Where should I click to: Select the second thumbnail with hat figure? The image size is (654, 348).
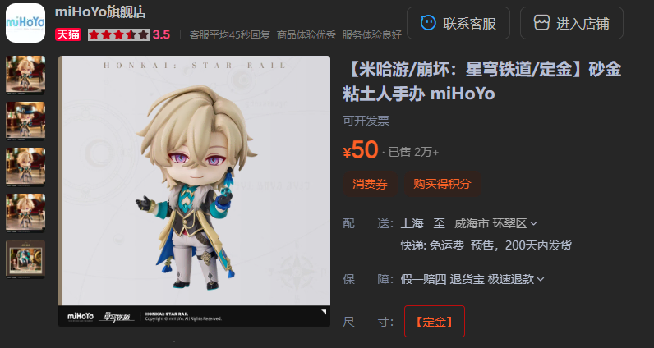point(25,121)
